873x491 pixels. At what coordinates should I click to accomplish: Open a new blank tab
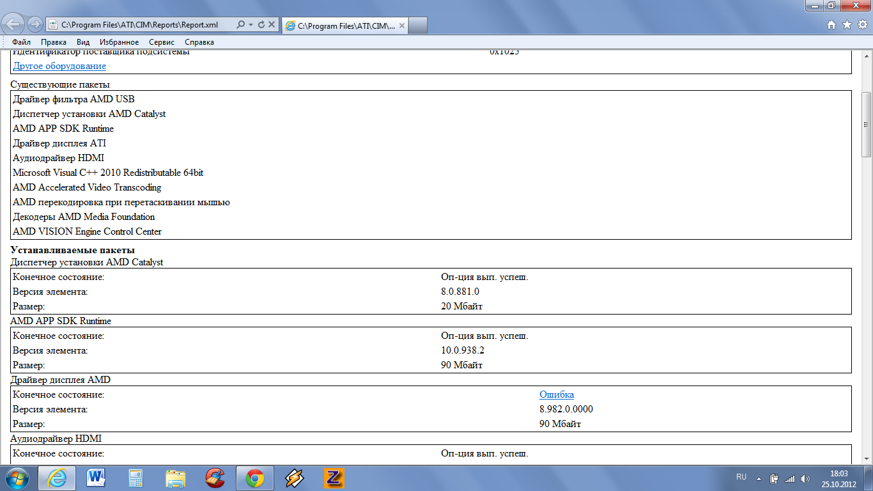pos(417,26)
